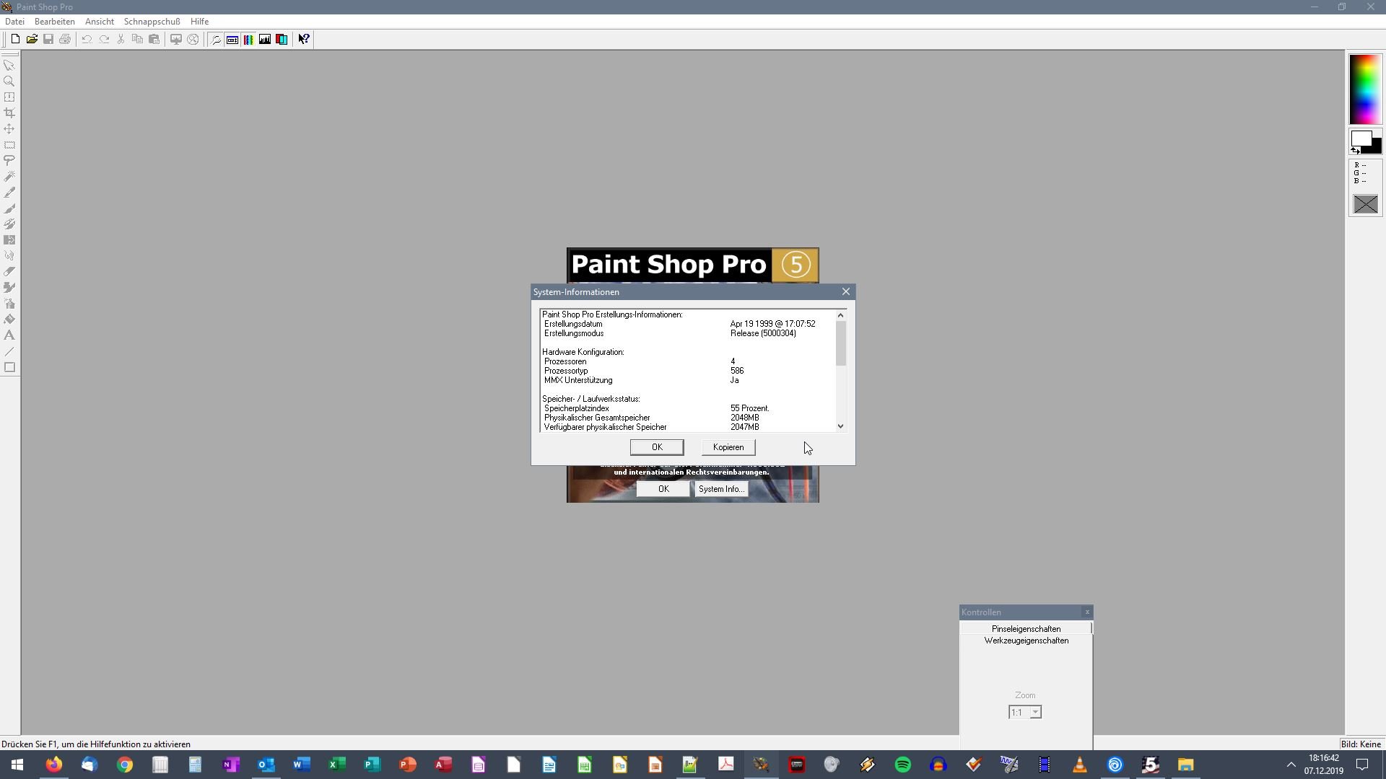
Task: Open the Hilfe menu
Action: (199, 22)
